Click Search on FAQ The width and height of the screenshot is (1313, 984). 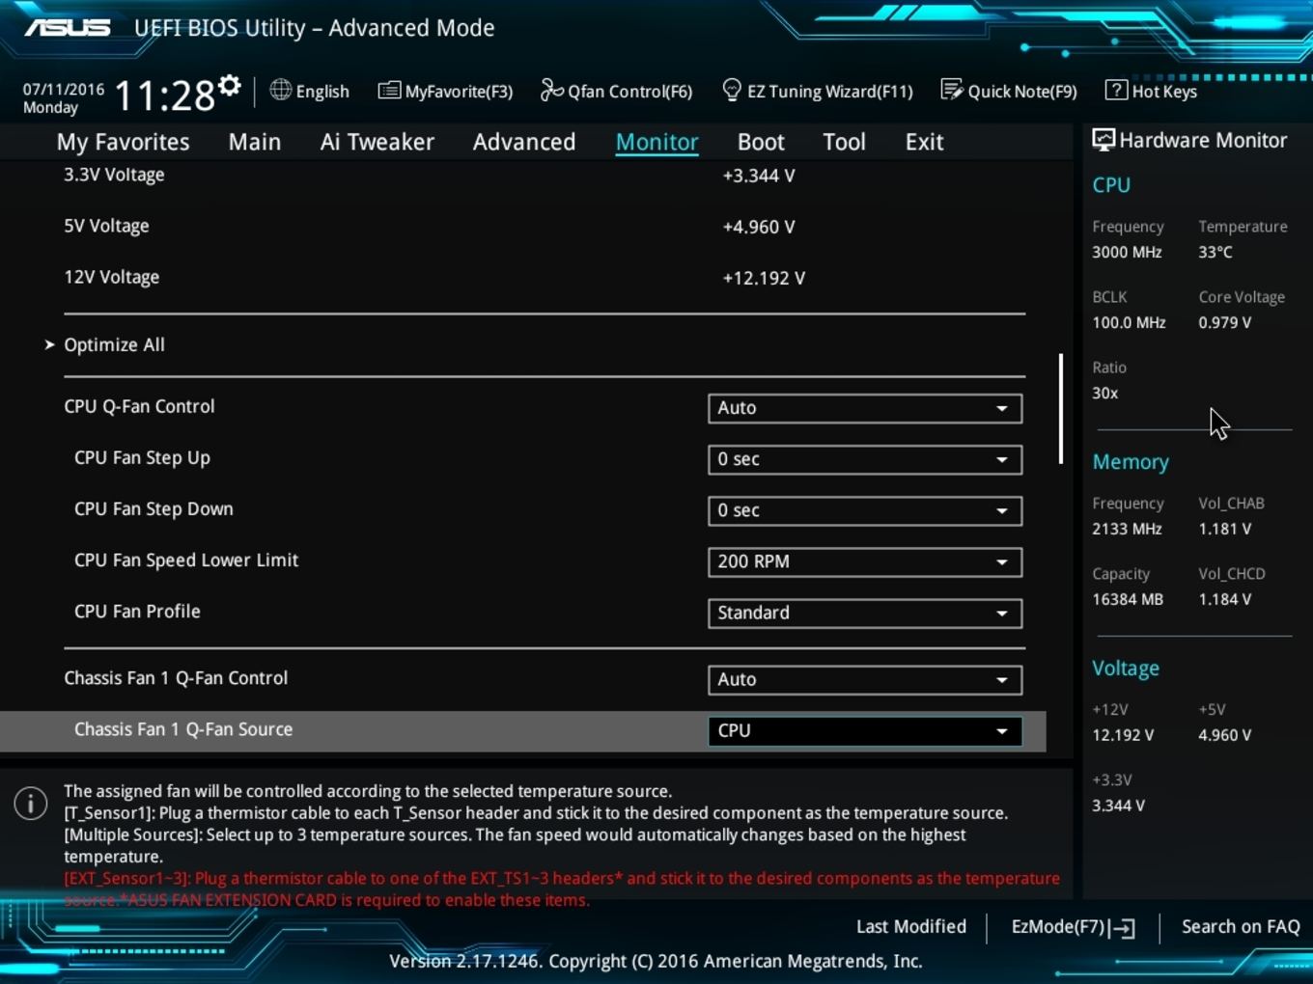pyautogui.click(x=1241, y=926)
